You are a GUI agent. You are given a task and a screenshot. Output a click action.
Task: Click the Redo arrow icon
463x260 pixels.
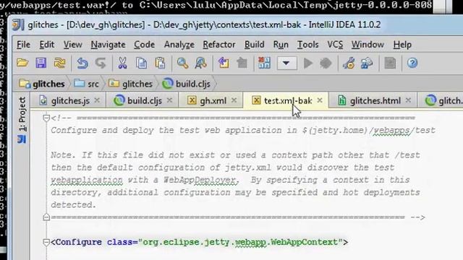coord(101,63)
